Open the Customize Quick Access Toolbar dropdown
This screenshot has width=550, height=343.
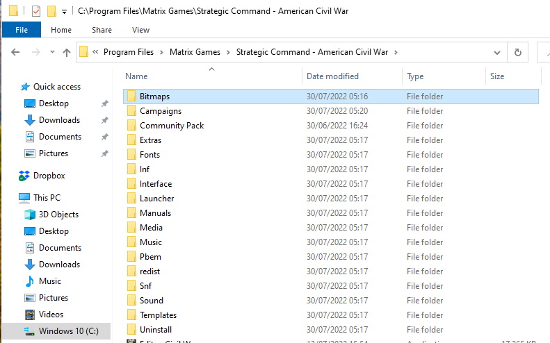click(x=64, y=12)
